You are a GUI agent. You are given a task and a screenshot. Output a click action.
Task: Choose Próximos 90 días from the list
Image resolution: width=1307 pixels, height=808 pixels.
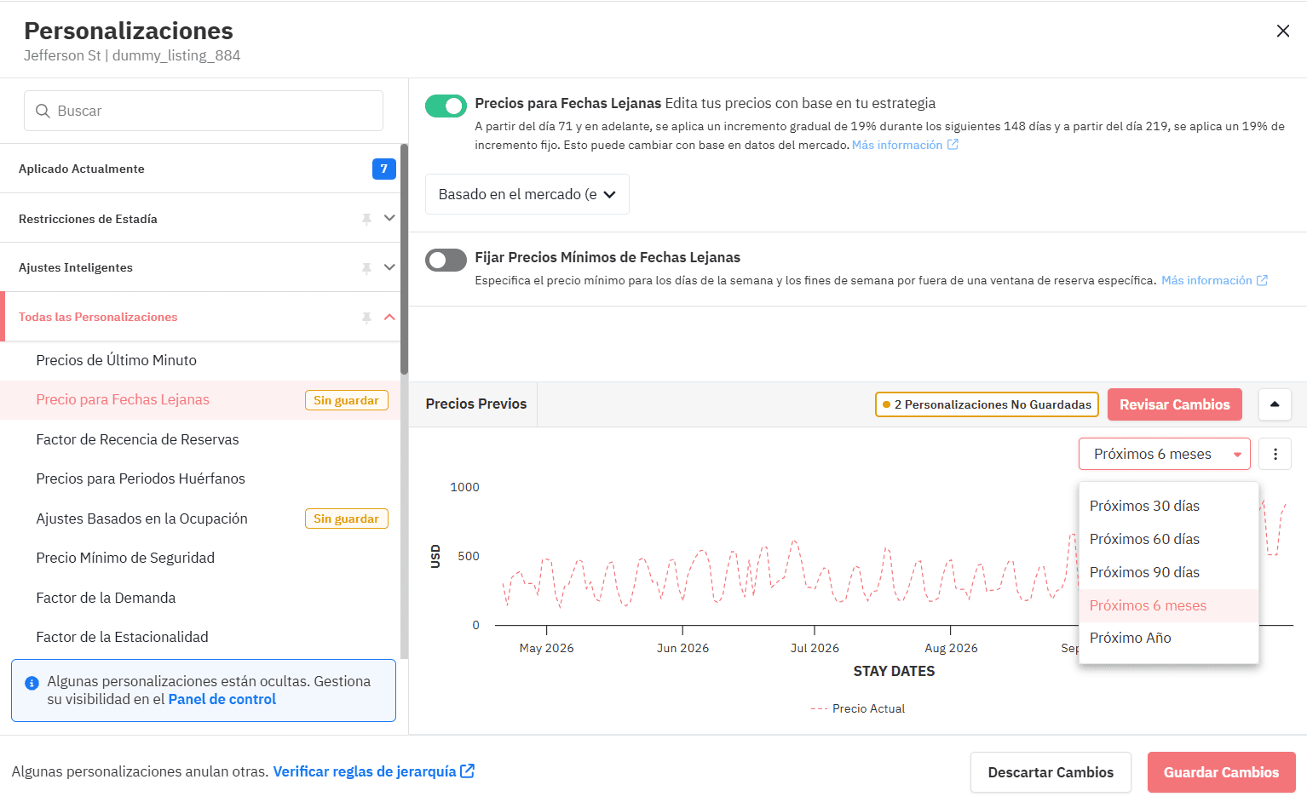[x=1144, y=572]
